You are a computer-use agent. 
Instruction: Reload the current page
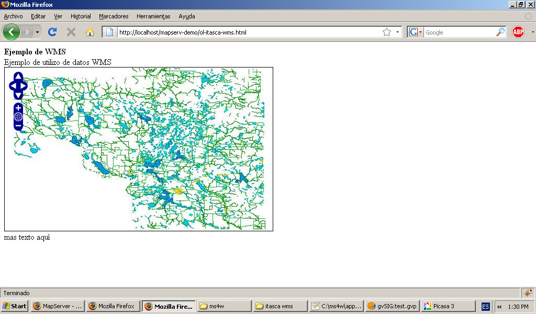pos(52,32)
